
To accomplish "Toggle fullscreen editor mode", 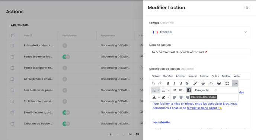I will point(227,83).
